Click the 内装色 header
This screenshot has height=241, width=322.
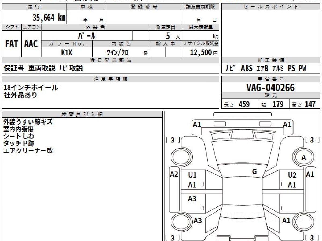pos(121,44)
